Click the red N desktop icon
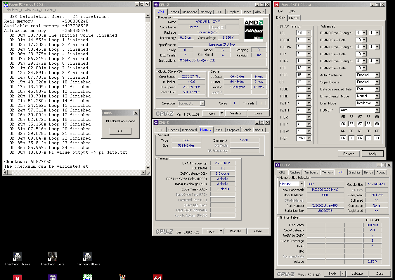The width and height of the screenshot is (395, 280). pyautogui.click(x=18, y=277)
